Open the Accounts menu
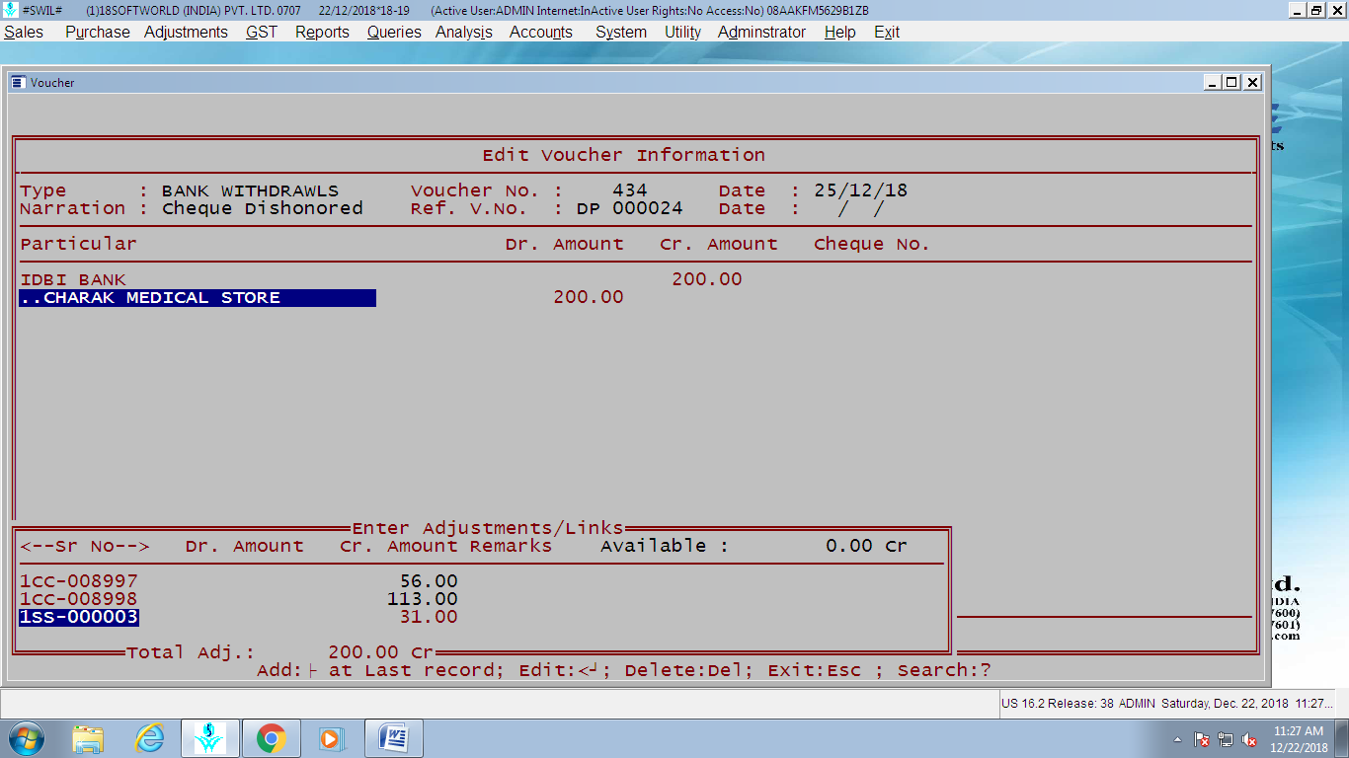The width and height of the screenshot is (1349, 758). pos(541,32)
